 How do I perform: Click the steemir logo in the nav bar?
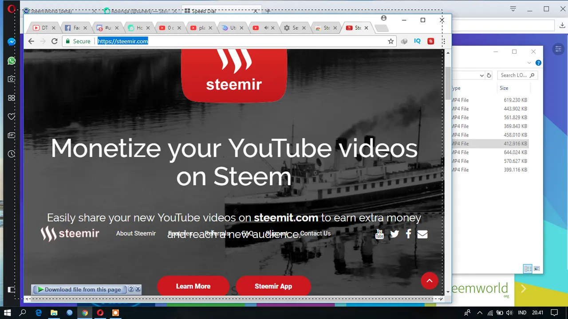[70, 233]
